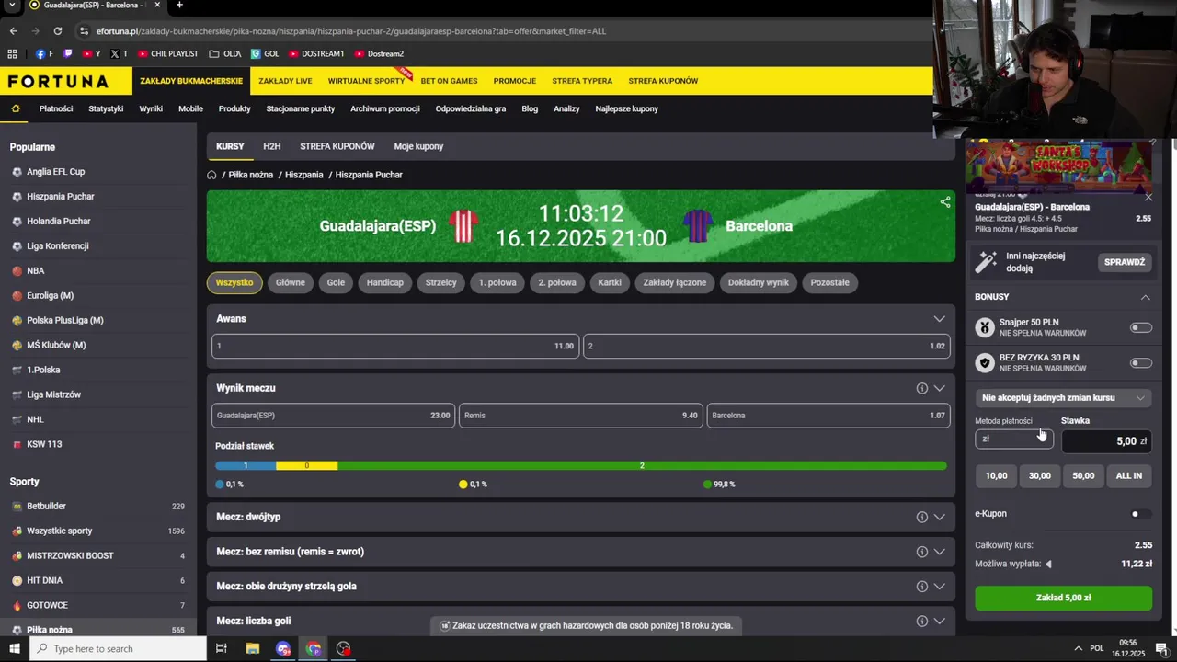1177x662 pixels.
Task: Toggle the e-Kupon switch
Action: (x=1140, y=514)
